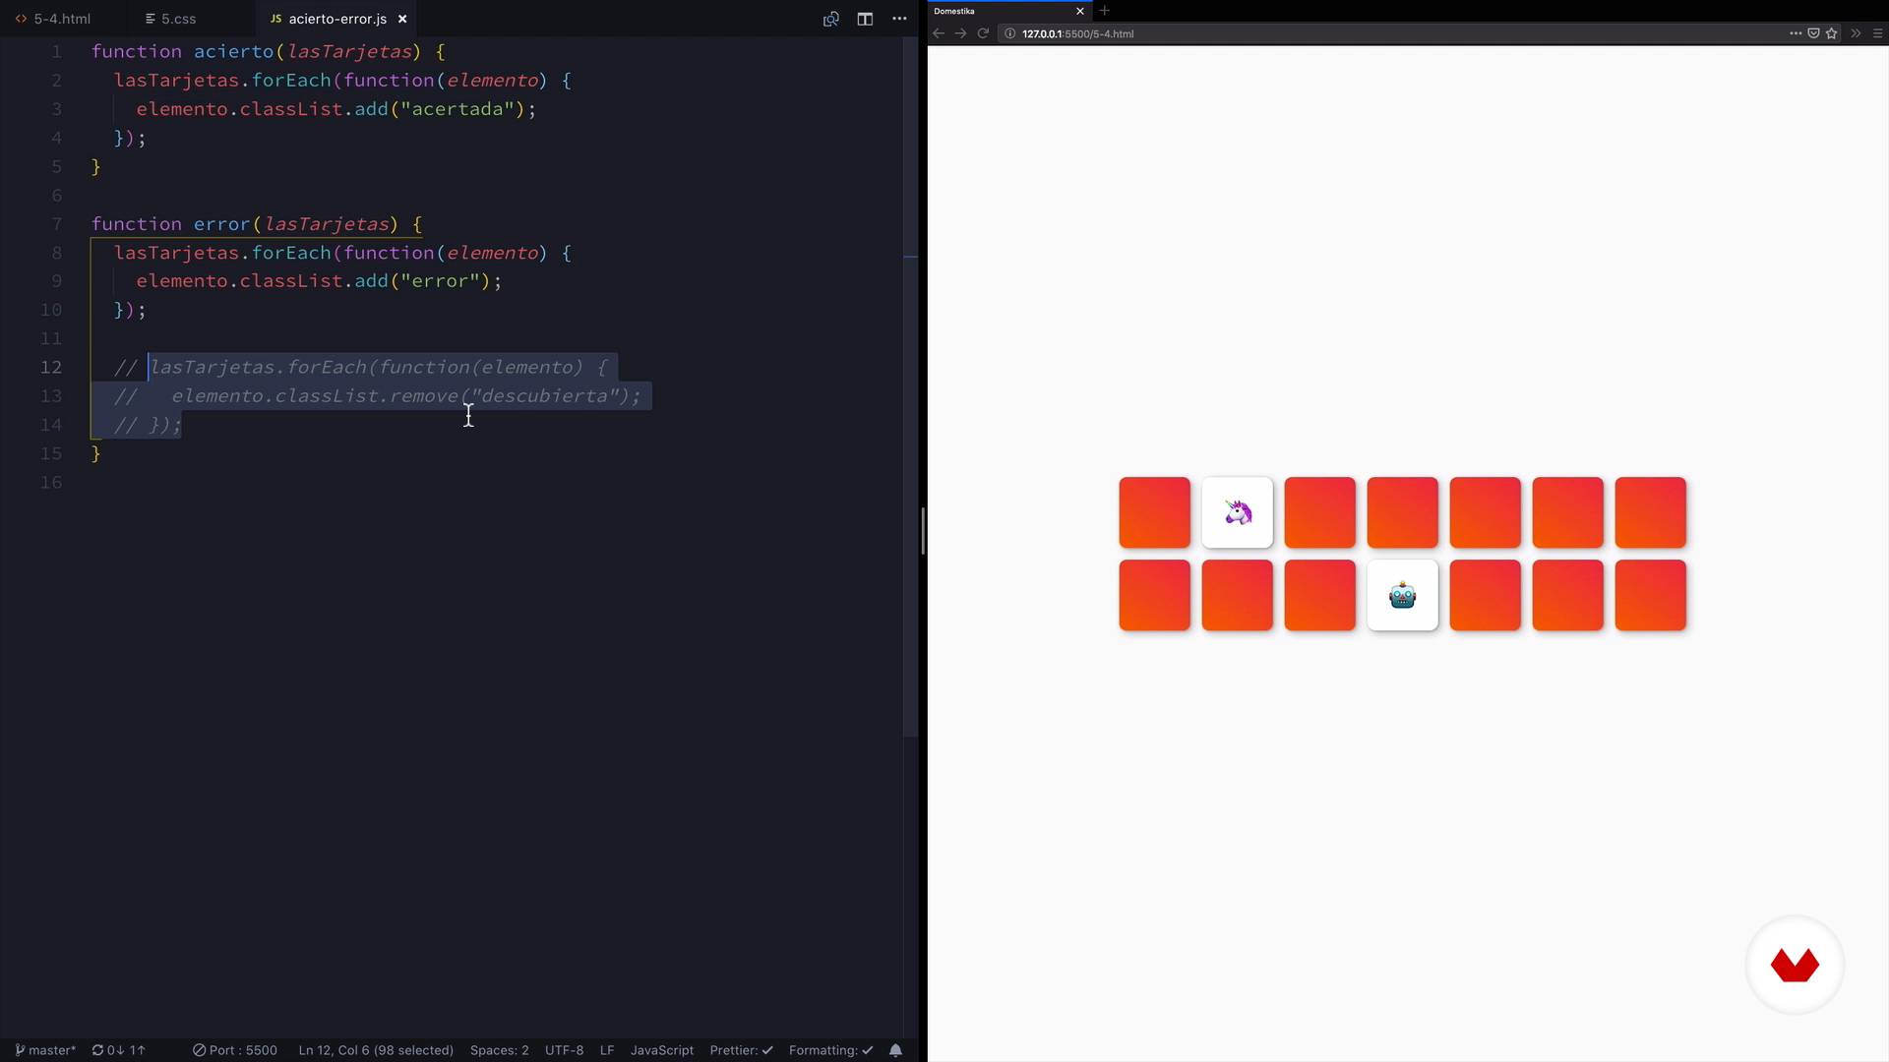Go forward in the browser
1889x1062 pixels.
click(960, 33)
